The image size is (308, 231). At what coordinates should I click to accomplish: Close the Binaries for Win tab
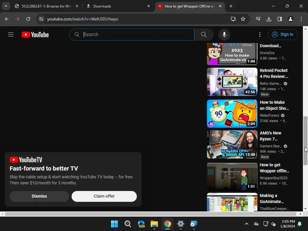pos(77,6)
